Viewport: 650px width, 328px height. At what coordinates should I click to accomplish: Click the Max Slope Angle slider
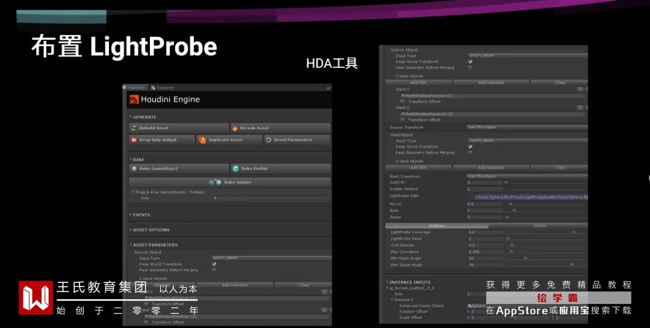point(546,265)
